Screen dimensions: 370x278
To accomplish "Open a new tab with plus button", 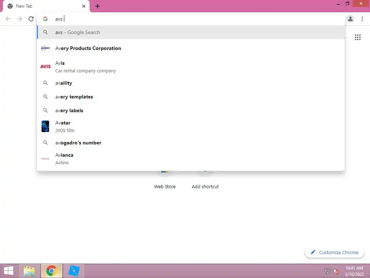I will click(x=98, y=6).
